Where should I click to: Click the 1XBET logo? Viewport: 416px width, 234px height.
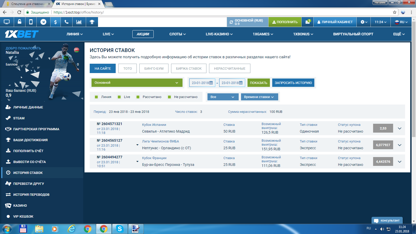[22, 34]
